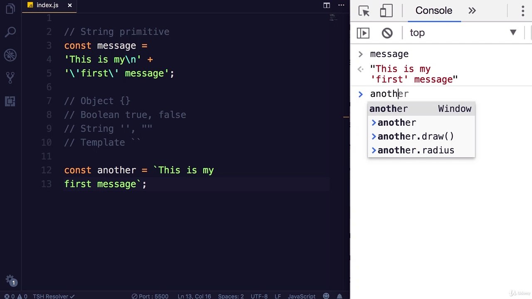Open the editor More Actions ellipsis menu
The height and width of the screenshot is (299, 532).
pyautogui.click(x=341, y=5)
